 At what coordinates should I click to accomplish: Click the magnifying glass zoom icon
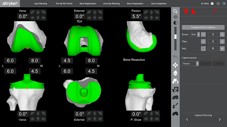[175, 11]
